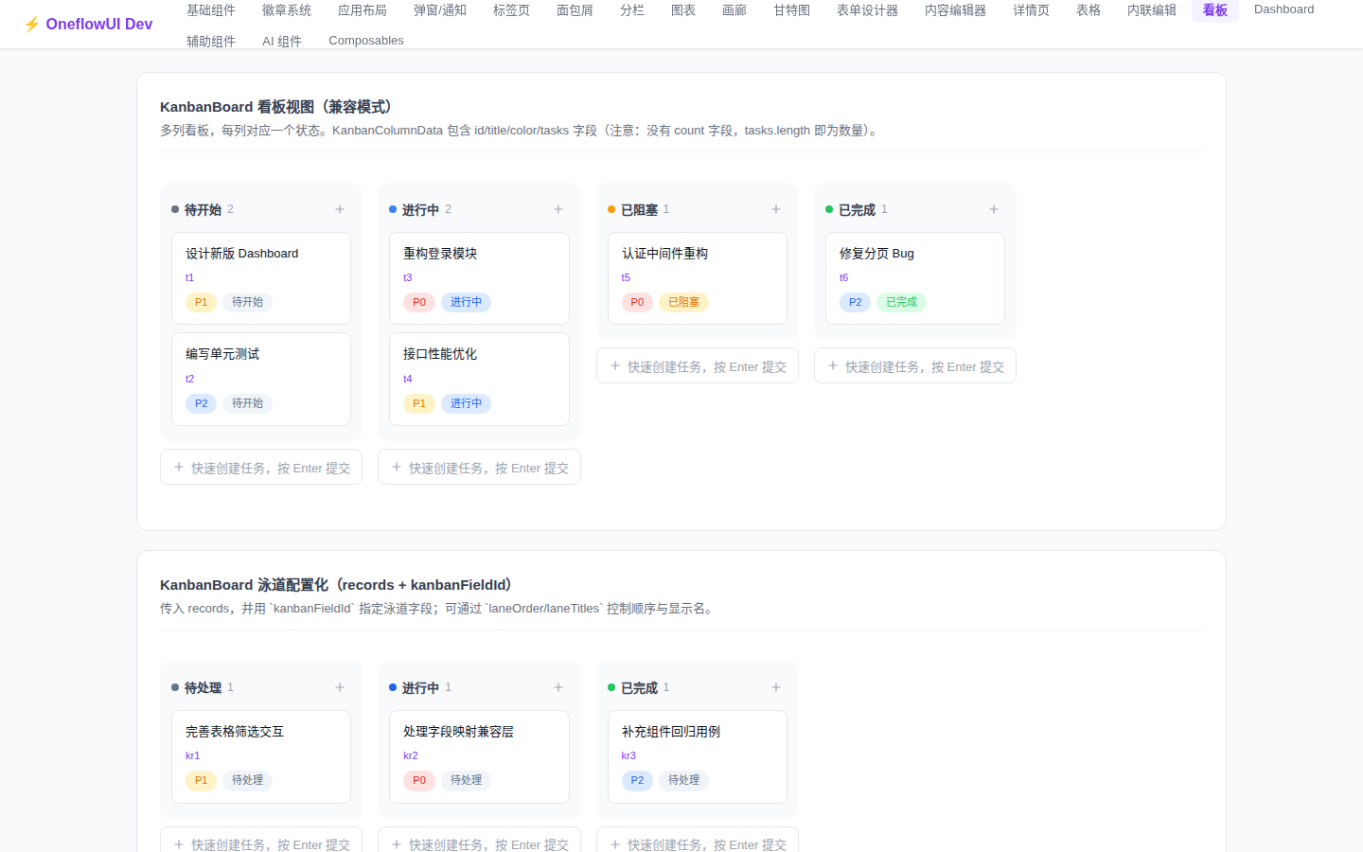Switch to the 甘特图 nav tab

(792, 10)
